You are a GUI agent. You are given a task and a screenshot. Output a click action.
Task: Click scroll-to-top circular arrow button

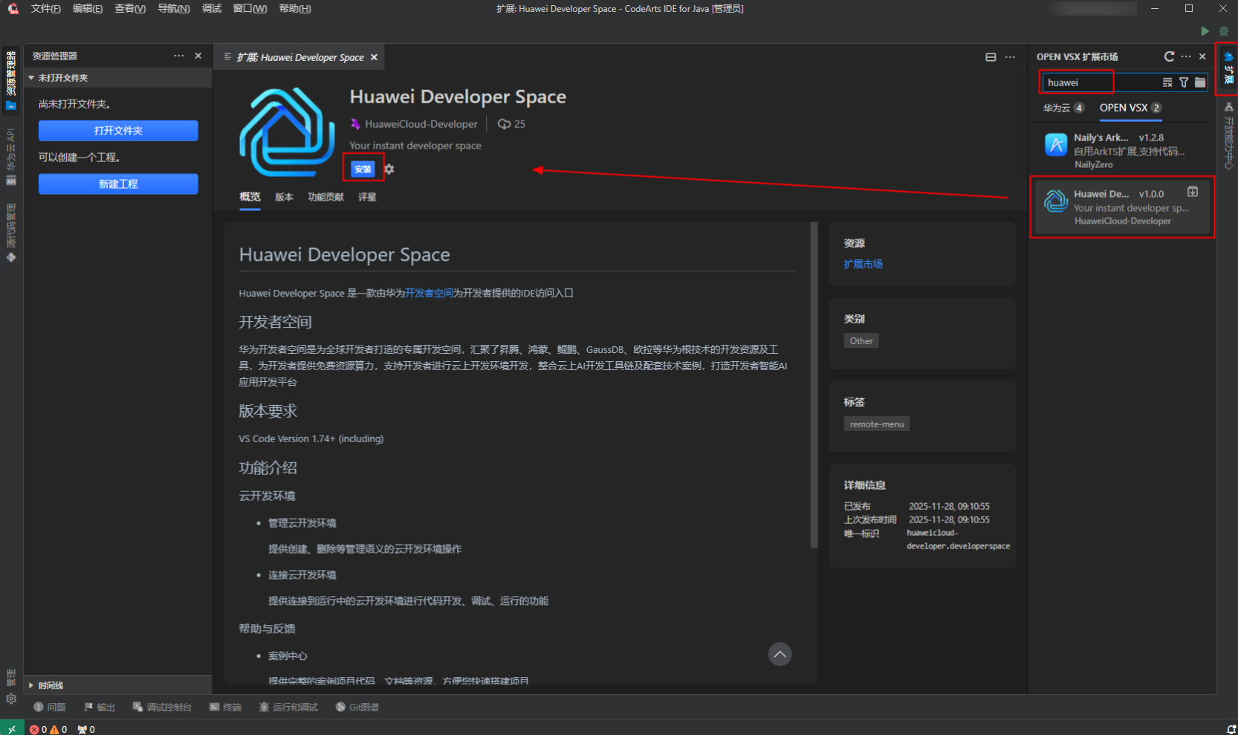(x=780, y=654)
